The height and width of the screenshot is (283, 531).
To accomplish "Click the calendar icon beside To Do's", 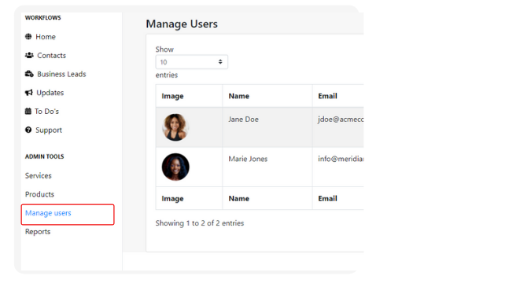I will [x=28, y=111].
